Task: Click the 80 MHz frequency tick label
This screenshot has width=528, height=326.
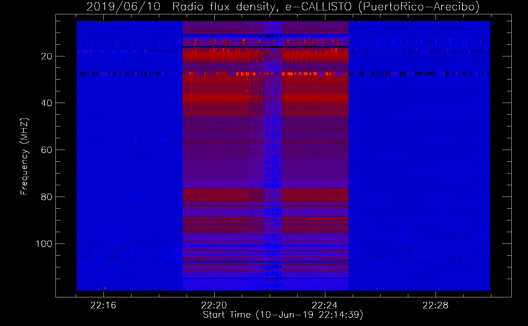Action: click(47, 197)
